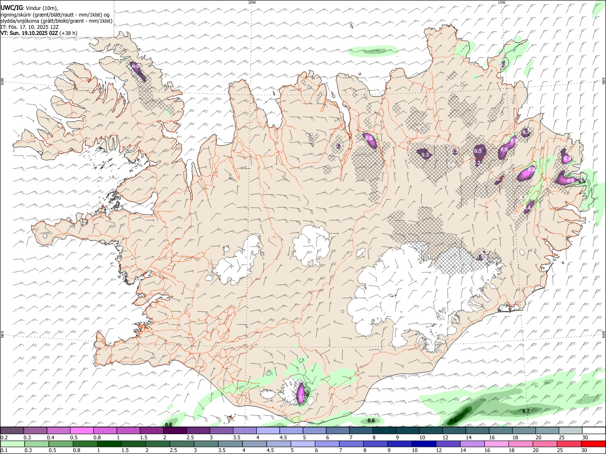This screenshot has width=606, height=454.
Task: Click the 'UWC/IG: Vindur (10m)' title text
Action: (x=29, y=7)
